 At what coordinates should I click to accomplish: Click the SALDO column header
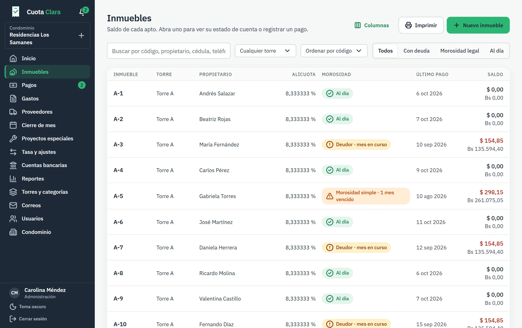point(495,74)
